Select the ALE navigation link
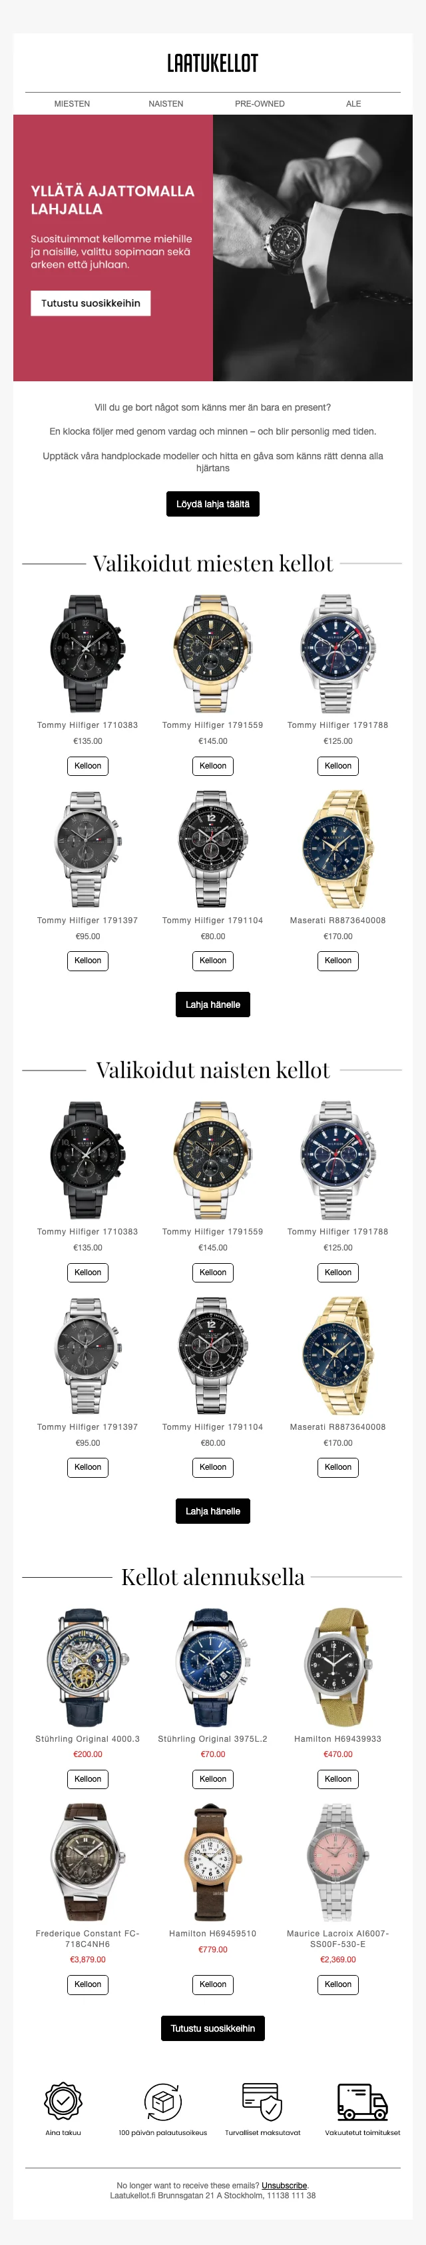 (354, 104)
